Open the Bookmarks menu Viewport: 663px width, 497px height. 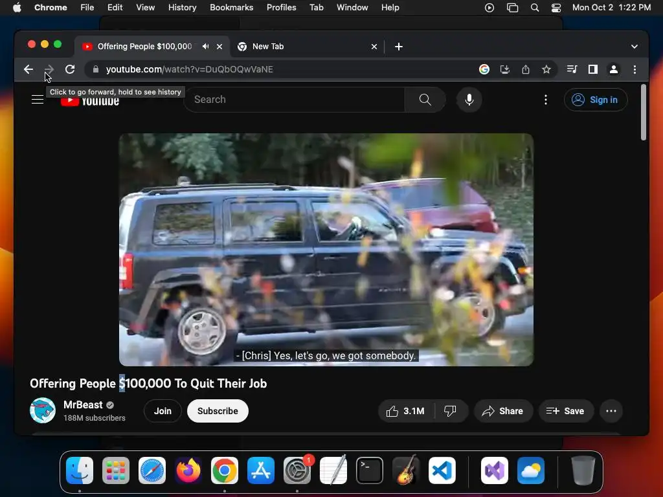click(231, 8)
